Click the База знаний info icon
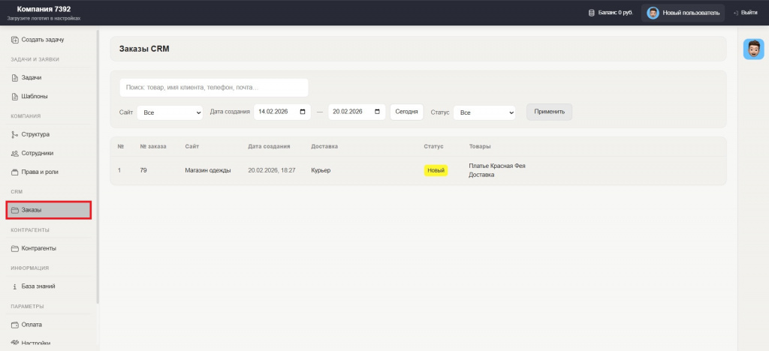 (15, 286)
